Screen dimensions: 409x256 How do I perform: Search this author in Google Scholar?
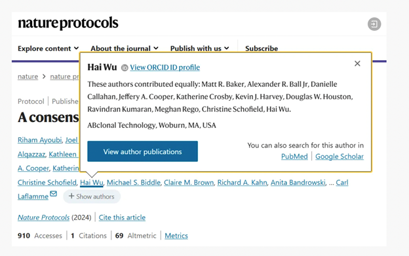(340, 157)
